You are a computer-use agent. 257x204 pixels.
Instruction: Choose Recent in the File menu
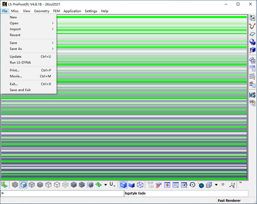tap(33, 35)
